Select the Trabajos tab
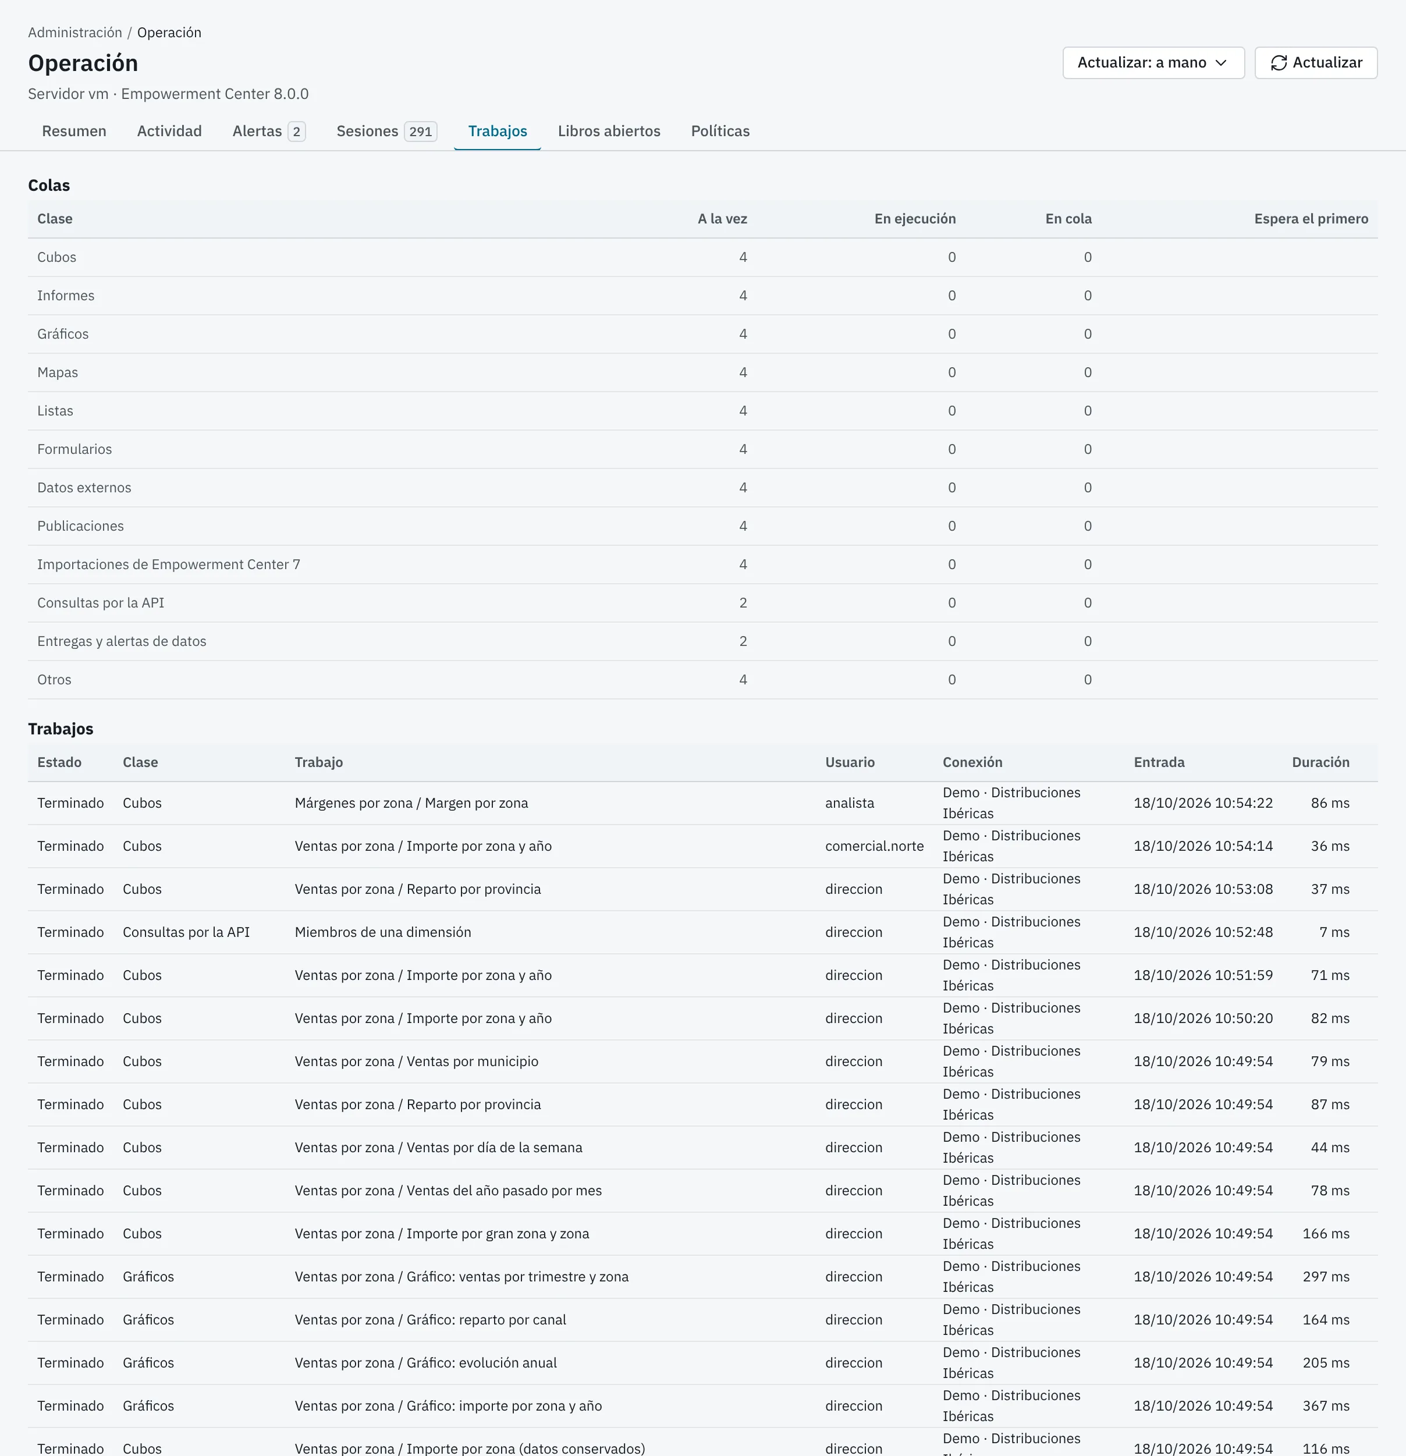The width and height of the screenshot is (1406, 1456). (498, 132)
